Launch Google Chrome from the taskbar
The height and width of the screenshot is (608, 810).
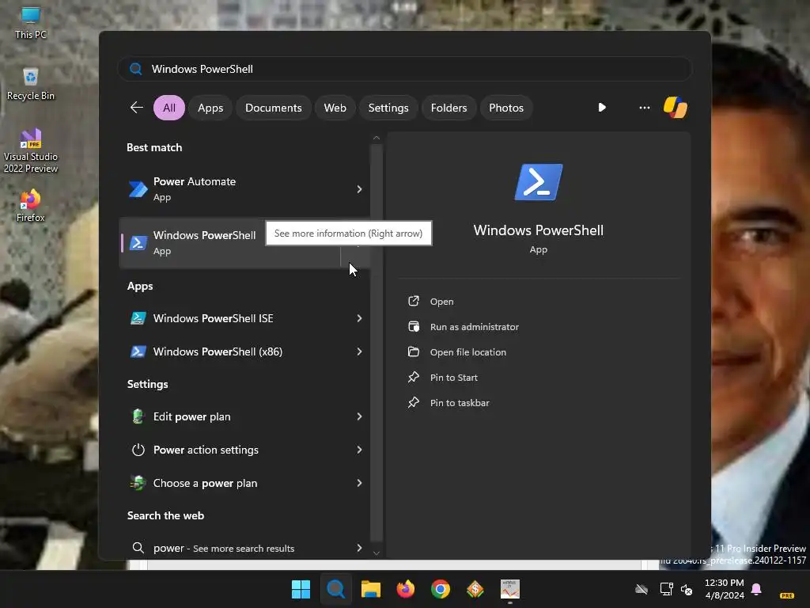(x=441, y=589)
